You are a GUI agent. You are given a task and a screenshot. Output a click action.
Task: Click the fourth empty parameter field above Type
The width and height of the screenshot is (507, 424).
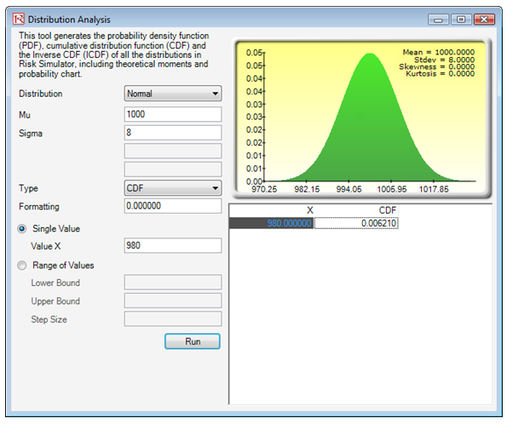(x=173, y=169)
